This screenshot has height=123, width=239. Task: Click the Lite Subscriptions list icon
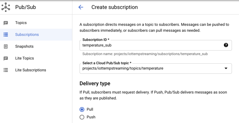(6, 70)
